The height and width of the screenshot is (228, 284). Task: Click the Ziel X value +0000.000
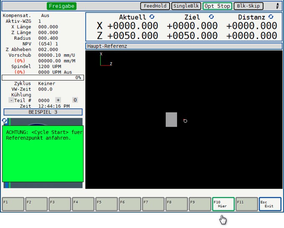tap(192, 26)
